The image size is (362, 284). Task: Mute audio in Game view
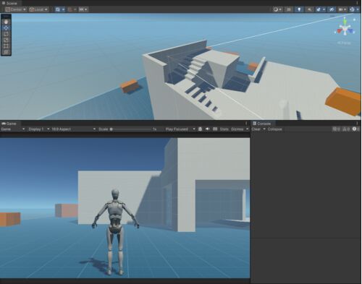pos(208,129)
